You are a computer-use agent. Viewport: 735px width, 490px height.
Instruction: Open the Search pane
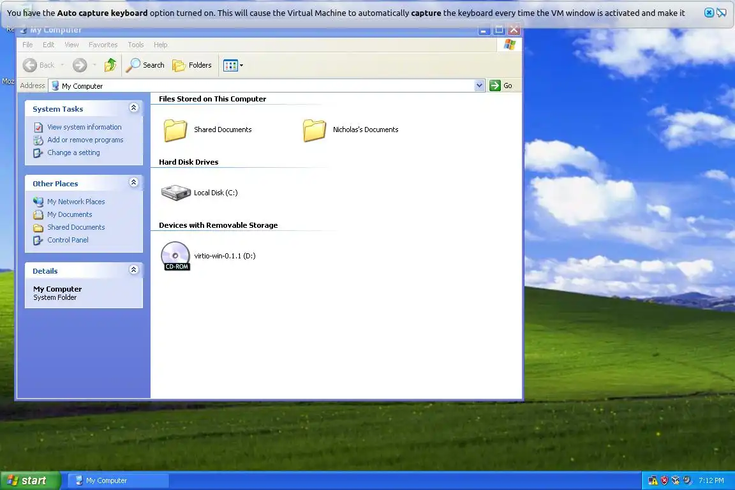[x=145, y=65]
